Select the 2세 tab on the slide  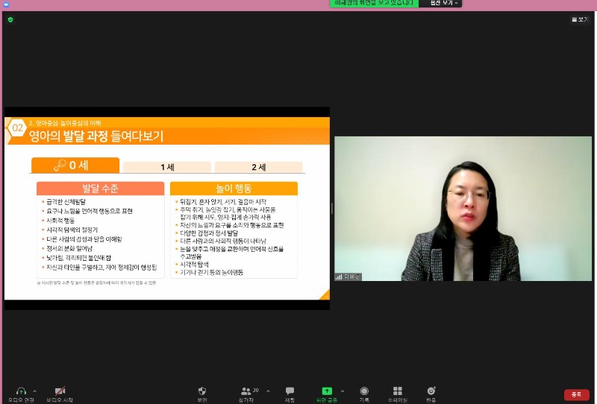click(x=258, y=167)
